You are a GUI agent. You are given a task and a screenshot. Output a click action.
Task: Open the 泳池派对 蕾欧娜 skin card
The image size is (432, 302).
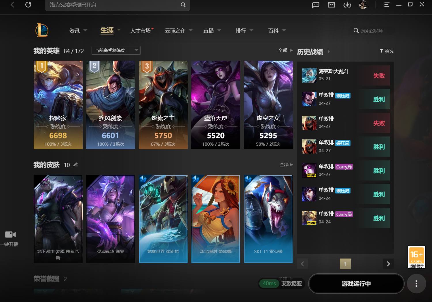[x=216, y=219]
